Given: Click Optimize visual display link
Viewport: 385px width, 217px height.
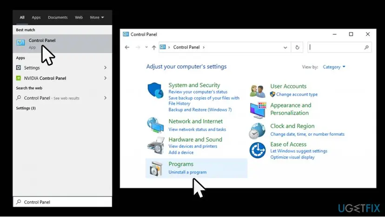Looking at the screenshot, I should coord(292,157).
